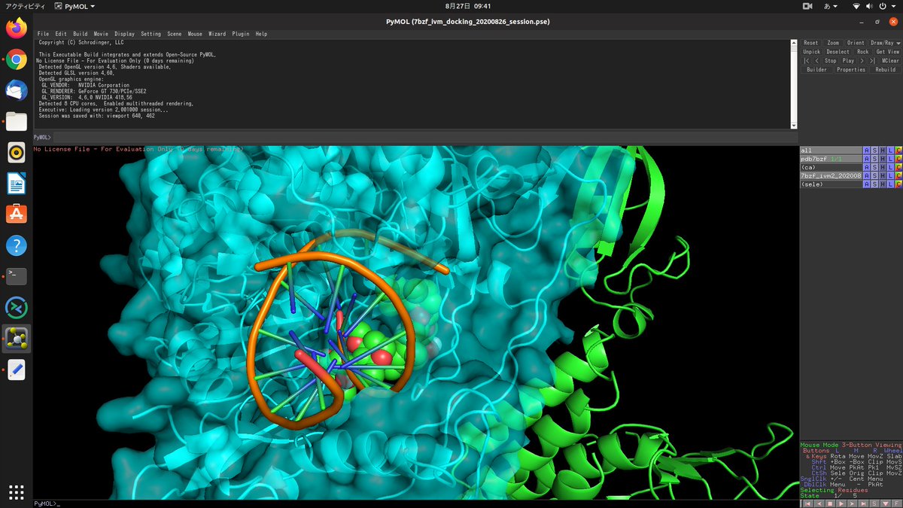Open the Label menu for (sele)
Image resolution: width=903 pixels, height=508 pixels.
click(x=890, y=184)
